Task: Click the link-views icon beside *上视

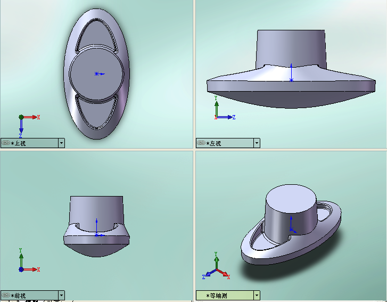Action: [x=6, y=143]
